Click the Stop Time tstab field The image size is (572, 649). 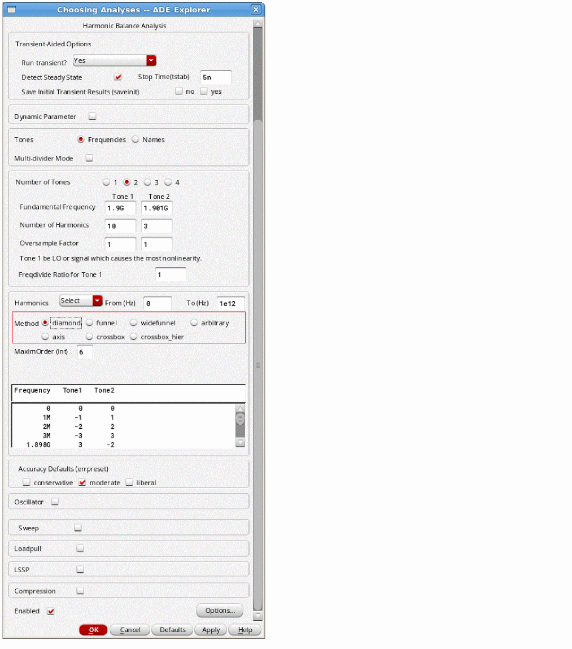pyautogui.click(x=215, y=77)
